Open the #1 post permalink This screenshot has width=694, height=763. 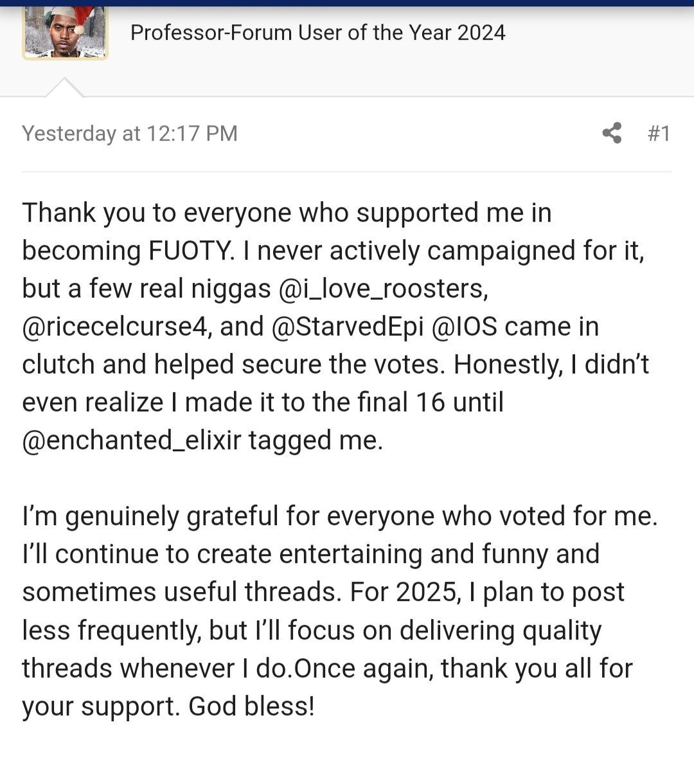tap(659, 134)
